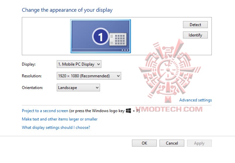235x163 pixels.
Task: Click the Windows logo key icon
Action: coord(129,111)
